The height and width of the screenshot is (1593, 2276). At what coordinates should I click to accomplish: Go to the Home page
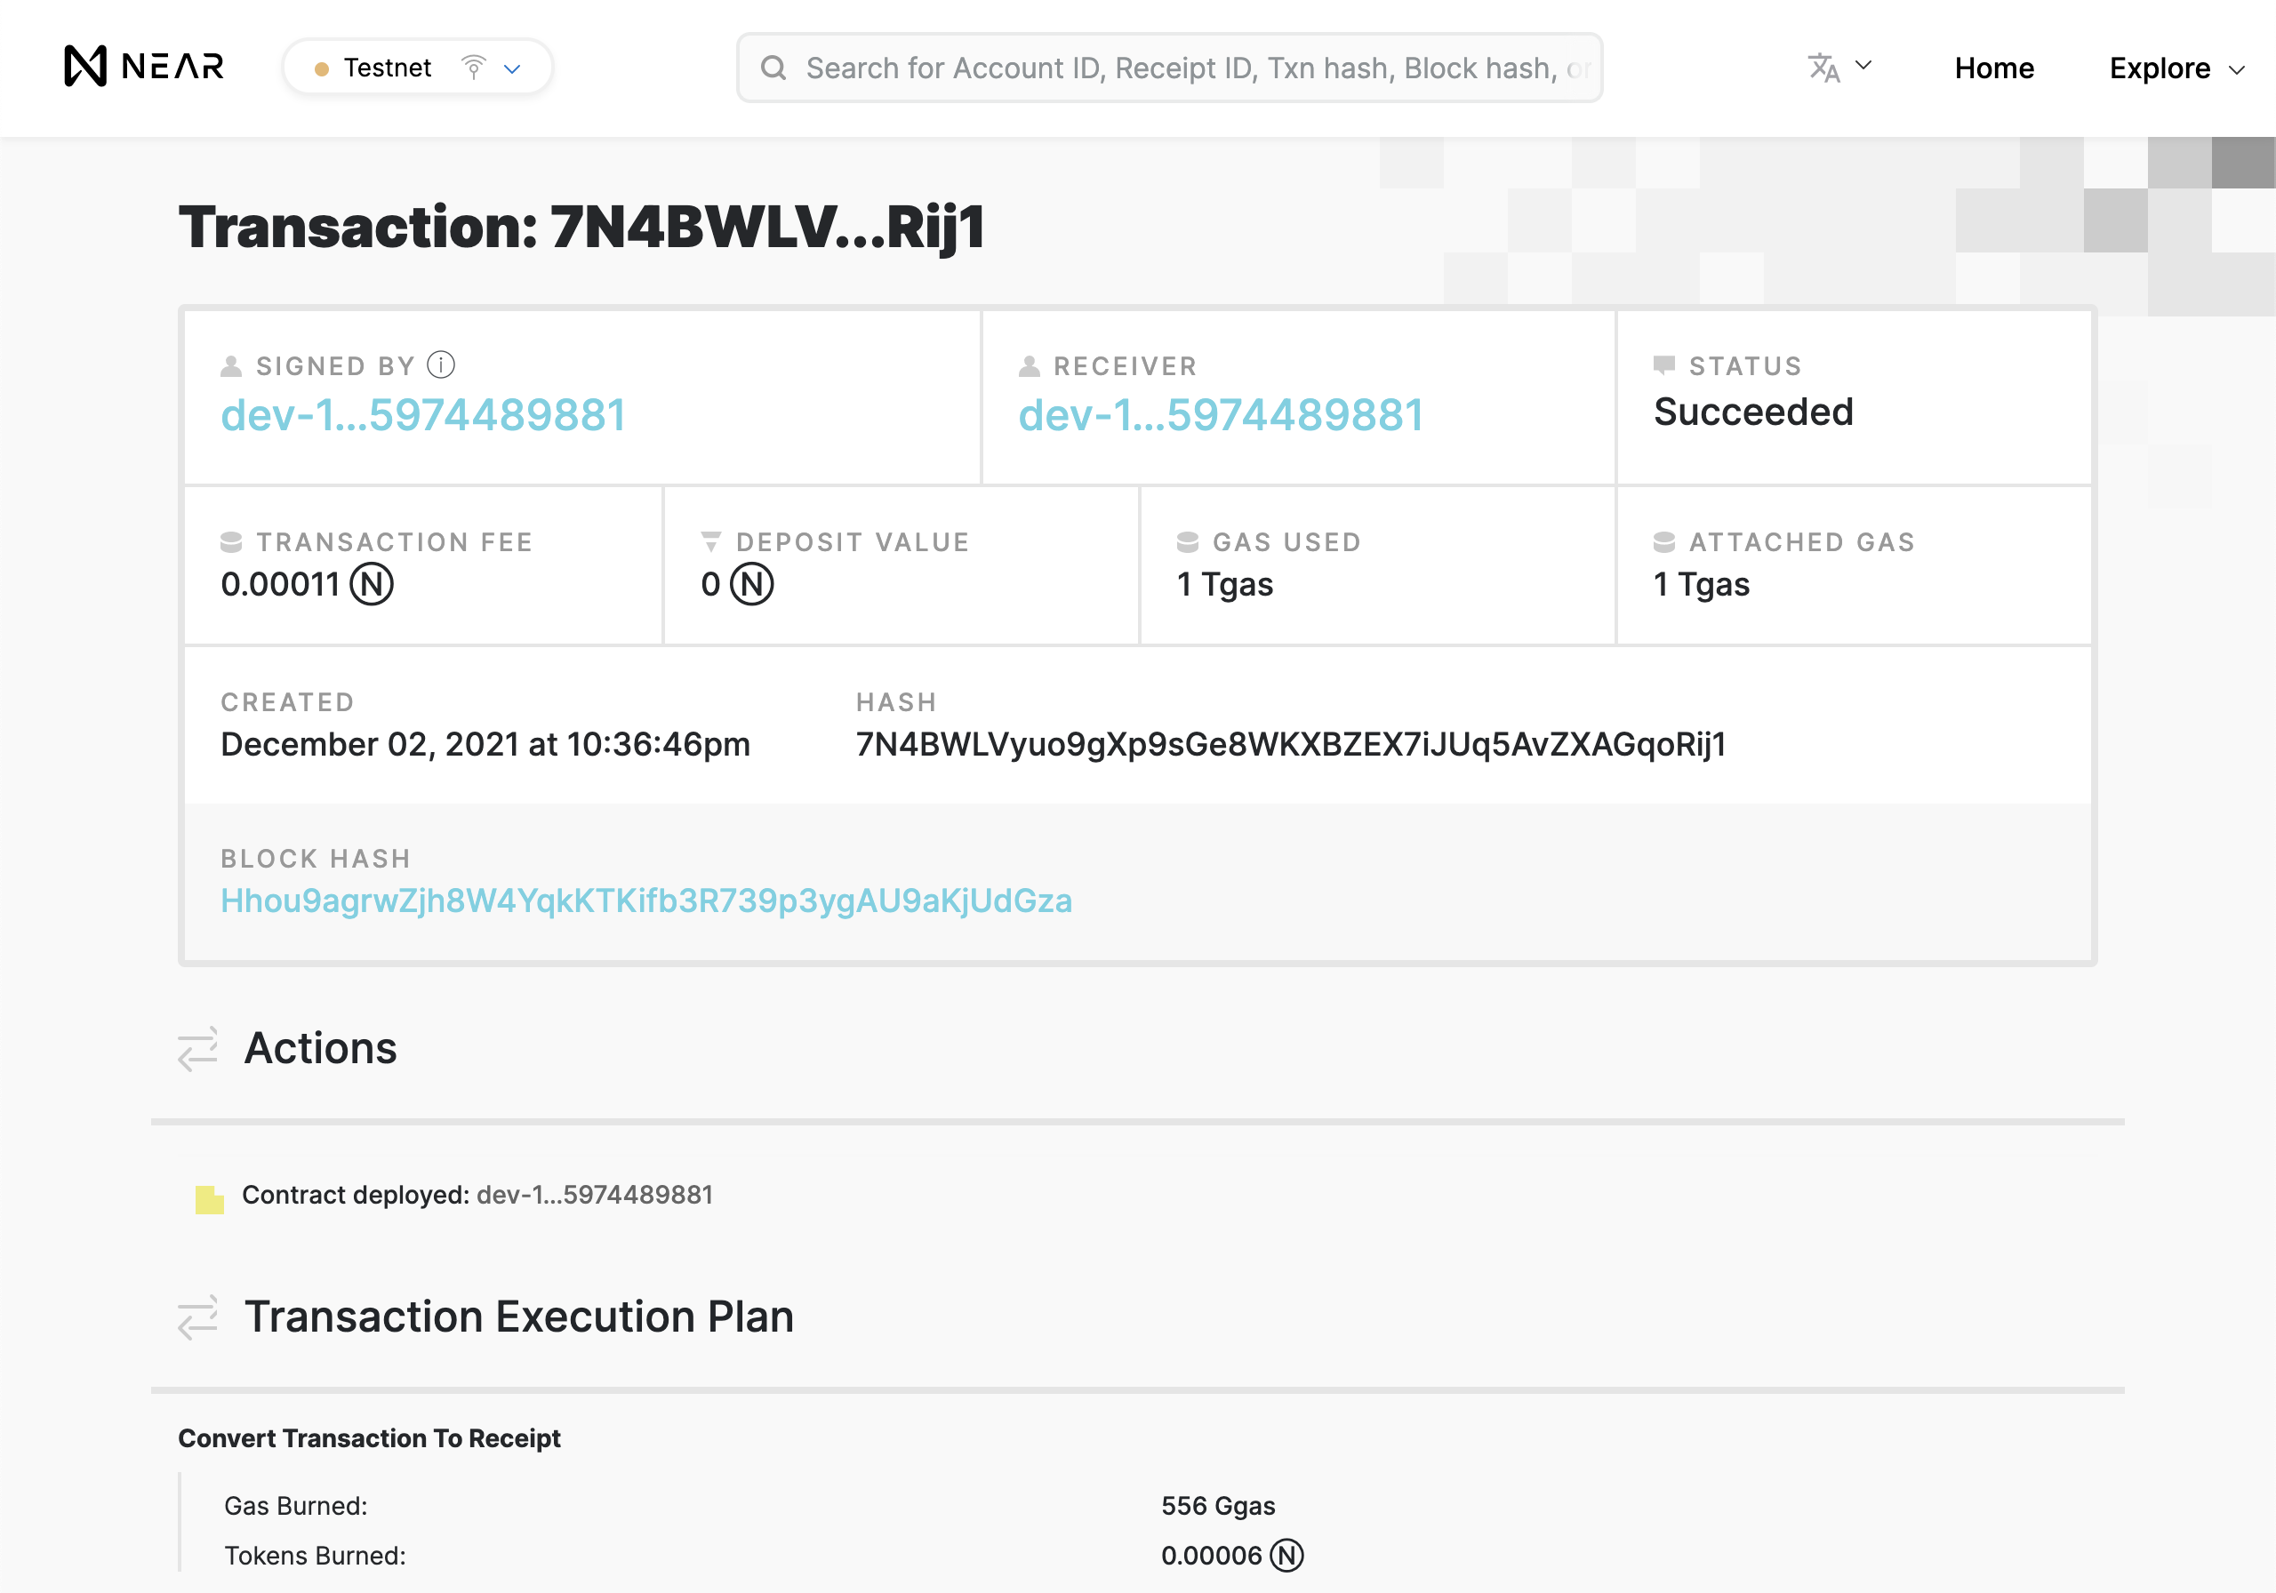coord(1993,68)
